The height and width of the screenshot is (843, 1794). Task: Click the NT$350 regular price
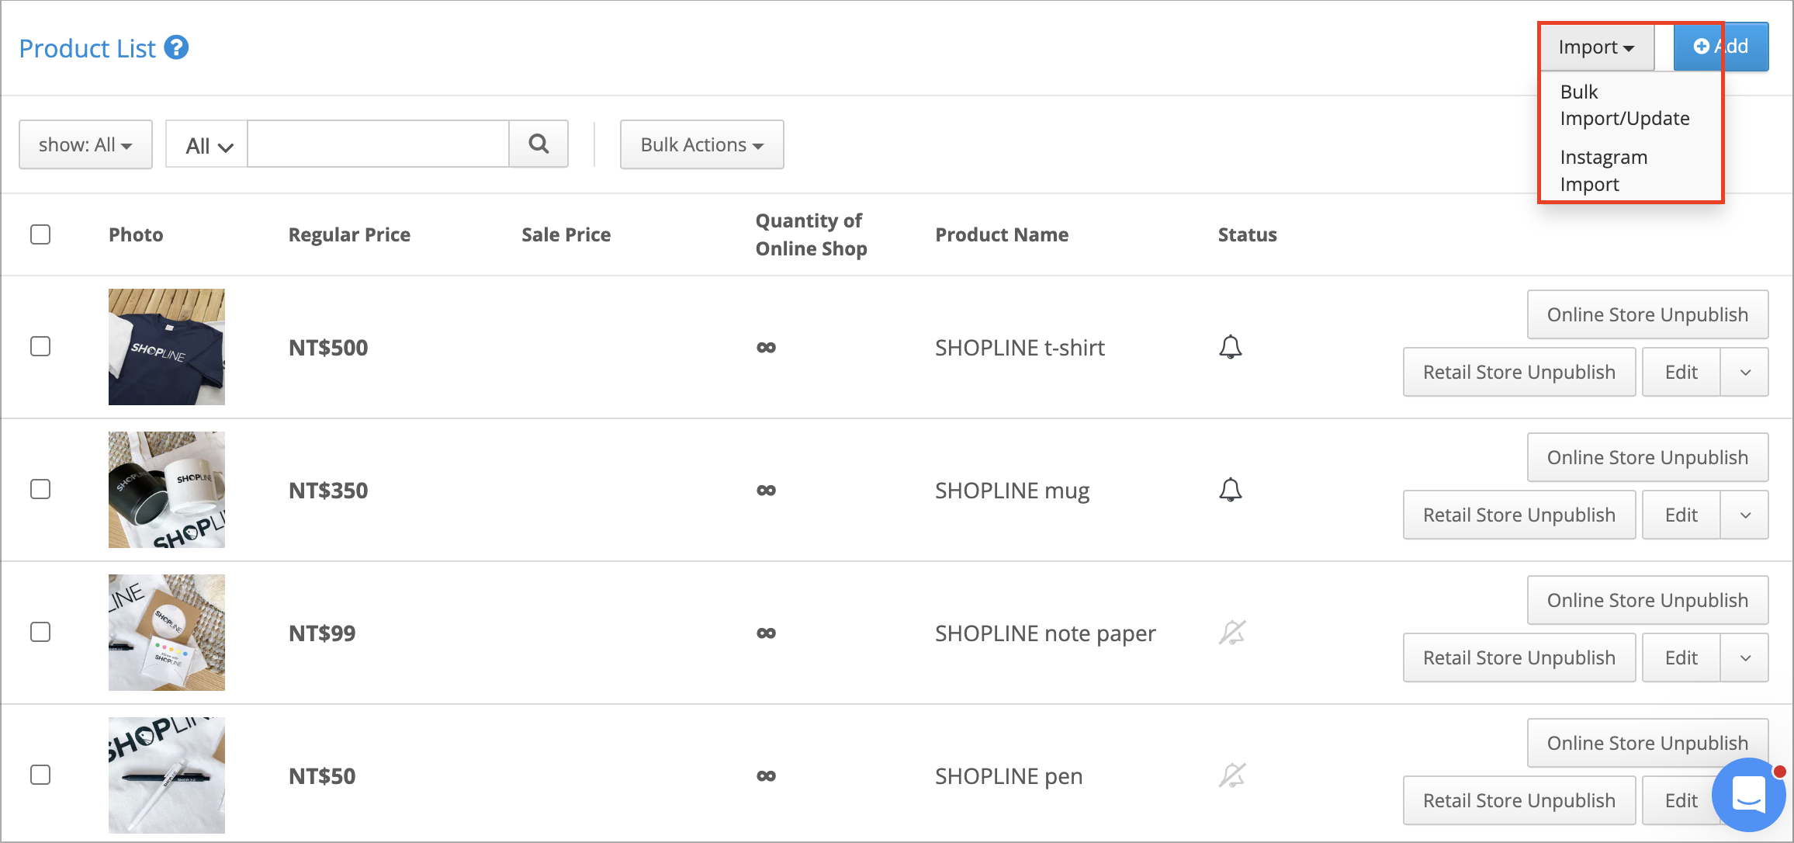point(328,491)
